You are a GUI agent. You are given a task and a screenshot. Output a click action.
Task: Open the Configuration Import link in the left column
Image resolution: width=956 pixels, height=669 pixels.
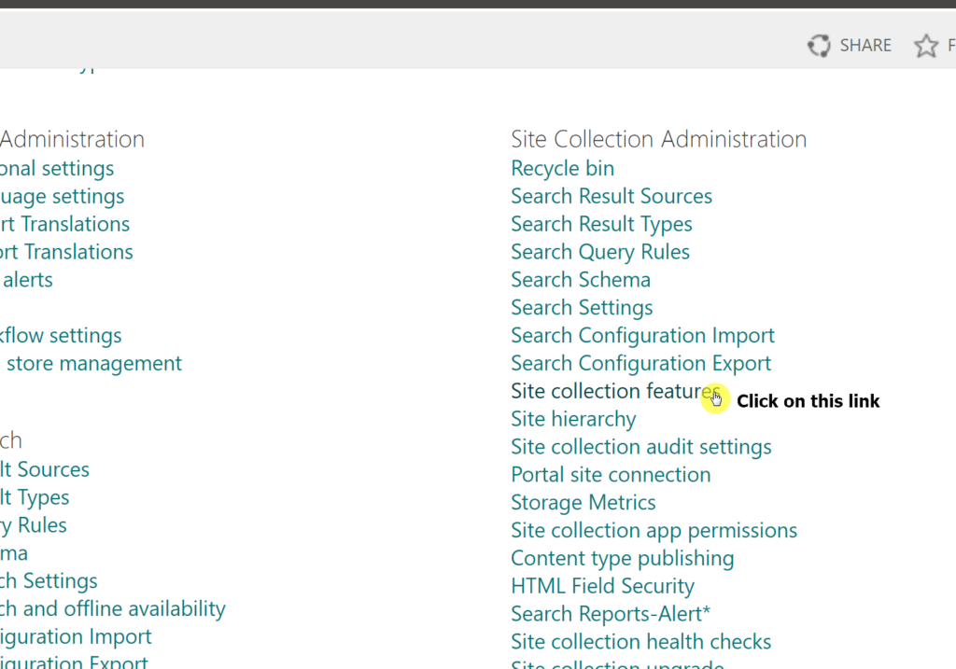(76, 637)
